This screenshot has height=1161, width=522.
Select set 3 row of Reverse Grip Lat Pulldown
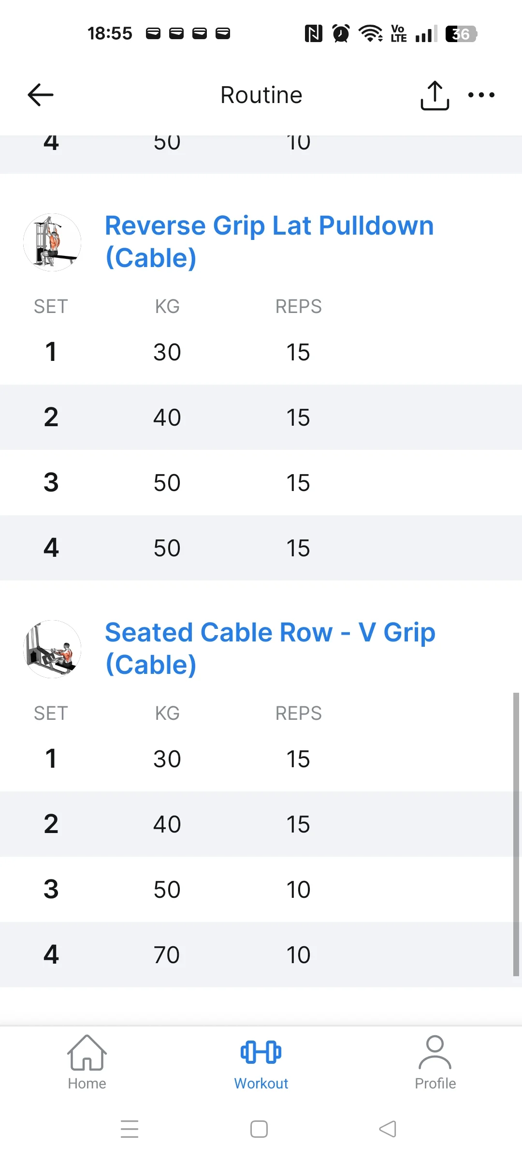click(261, 483)
